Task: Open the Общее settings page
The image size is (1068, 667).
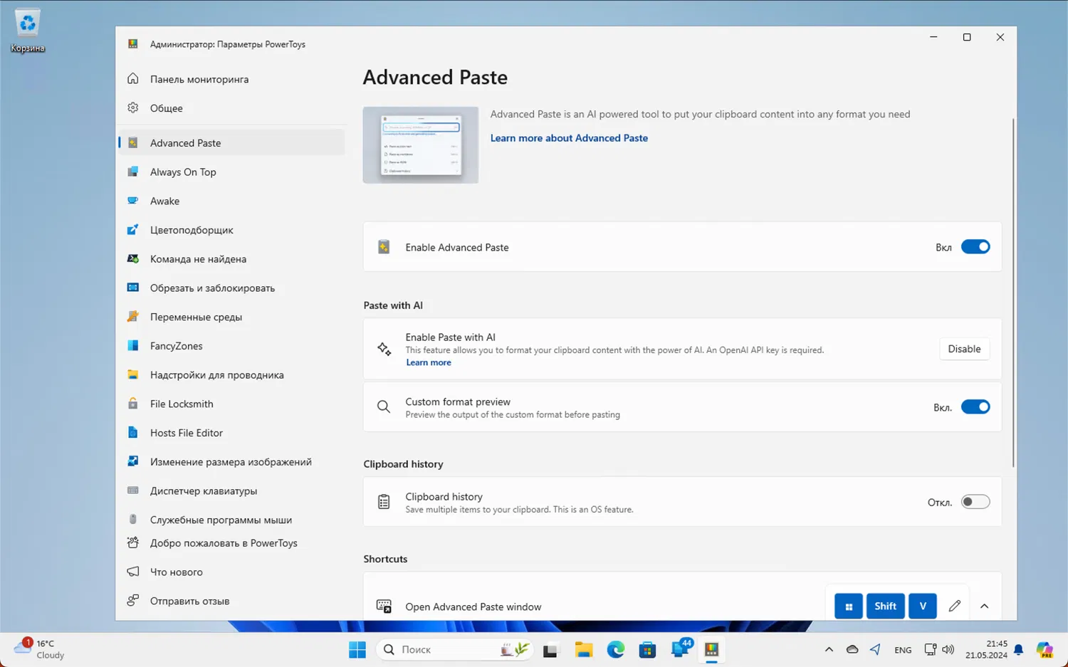Action: pos(167,108)
